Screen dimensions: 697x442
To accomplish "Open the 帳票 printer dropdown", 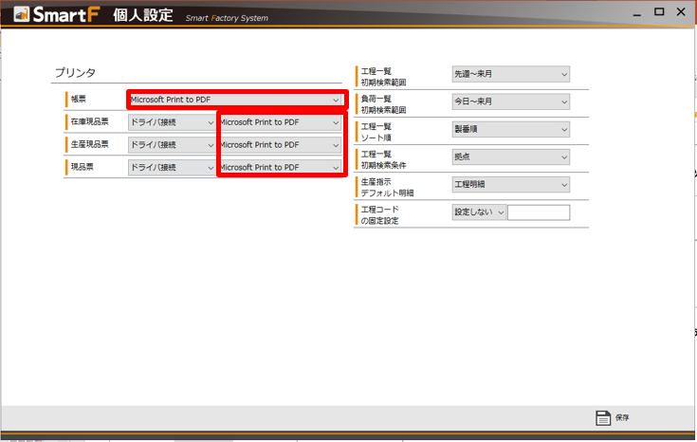I will 234,100.
